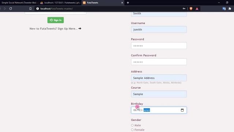Switch to the Simple Social Network tab

click(19, 3)
